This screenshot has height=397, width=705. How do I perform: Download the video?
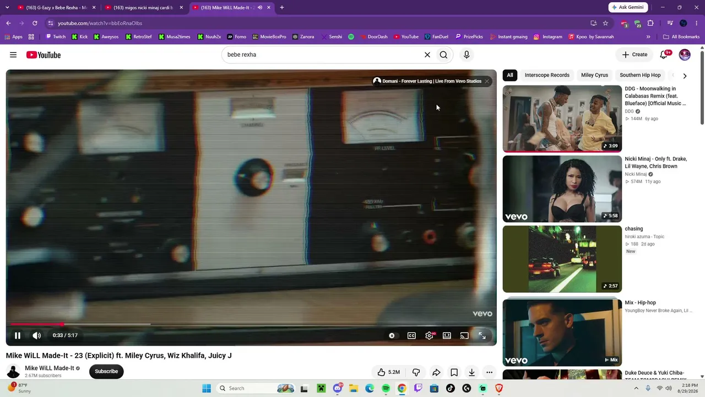471,372
